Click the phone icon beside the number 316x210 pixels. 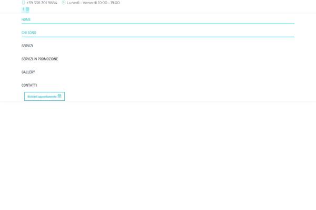click(23, 3)
